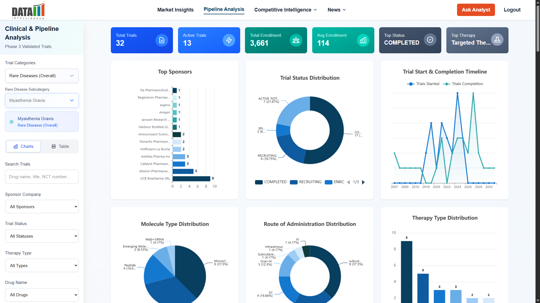Click the document icon on Total Trials card
540x303 pixels.
pos(162,40)
